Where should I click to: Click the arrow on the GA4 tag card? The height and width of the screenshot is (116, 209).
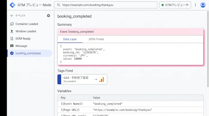96,79
